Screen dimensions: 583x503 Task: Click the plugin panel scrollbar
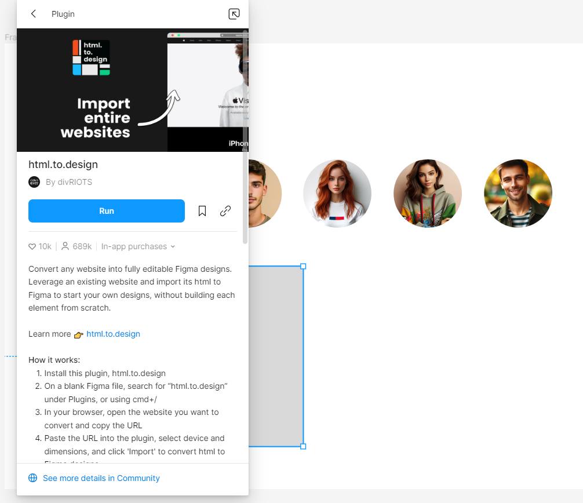pos(245,137)
